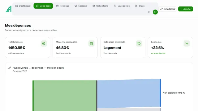The width and height of the screenshot is (198, 111).
Task: Click the green bar-chart app logo
Action: click(9, 9)
